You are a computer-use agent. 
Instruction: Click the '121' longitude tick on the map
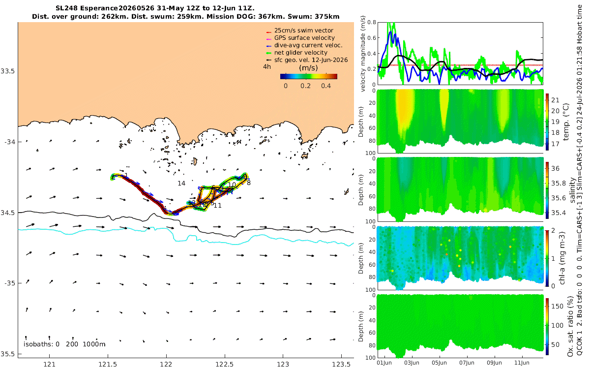tap(49, 365)
